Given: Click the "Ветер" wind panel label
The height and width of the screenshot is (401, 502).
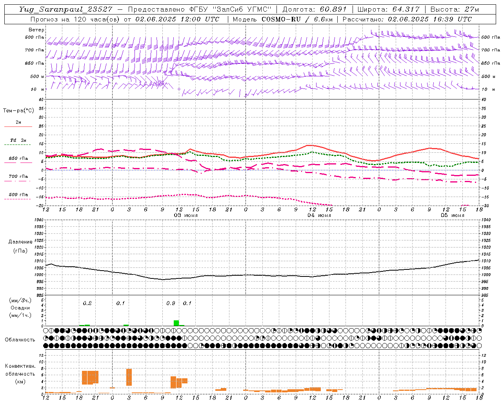Looking at the screenshot, I should [x=36, y=30].
